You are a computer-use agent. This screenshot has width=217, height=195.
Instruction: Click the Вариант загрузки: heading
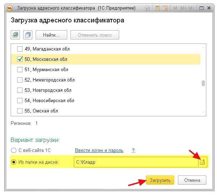pyautogui.click(x=35, y=140)
